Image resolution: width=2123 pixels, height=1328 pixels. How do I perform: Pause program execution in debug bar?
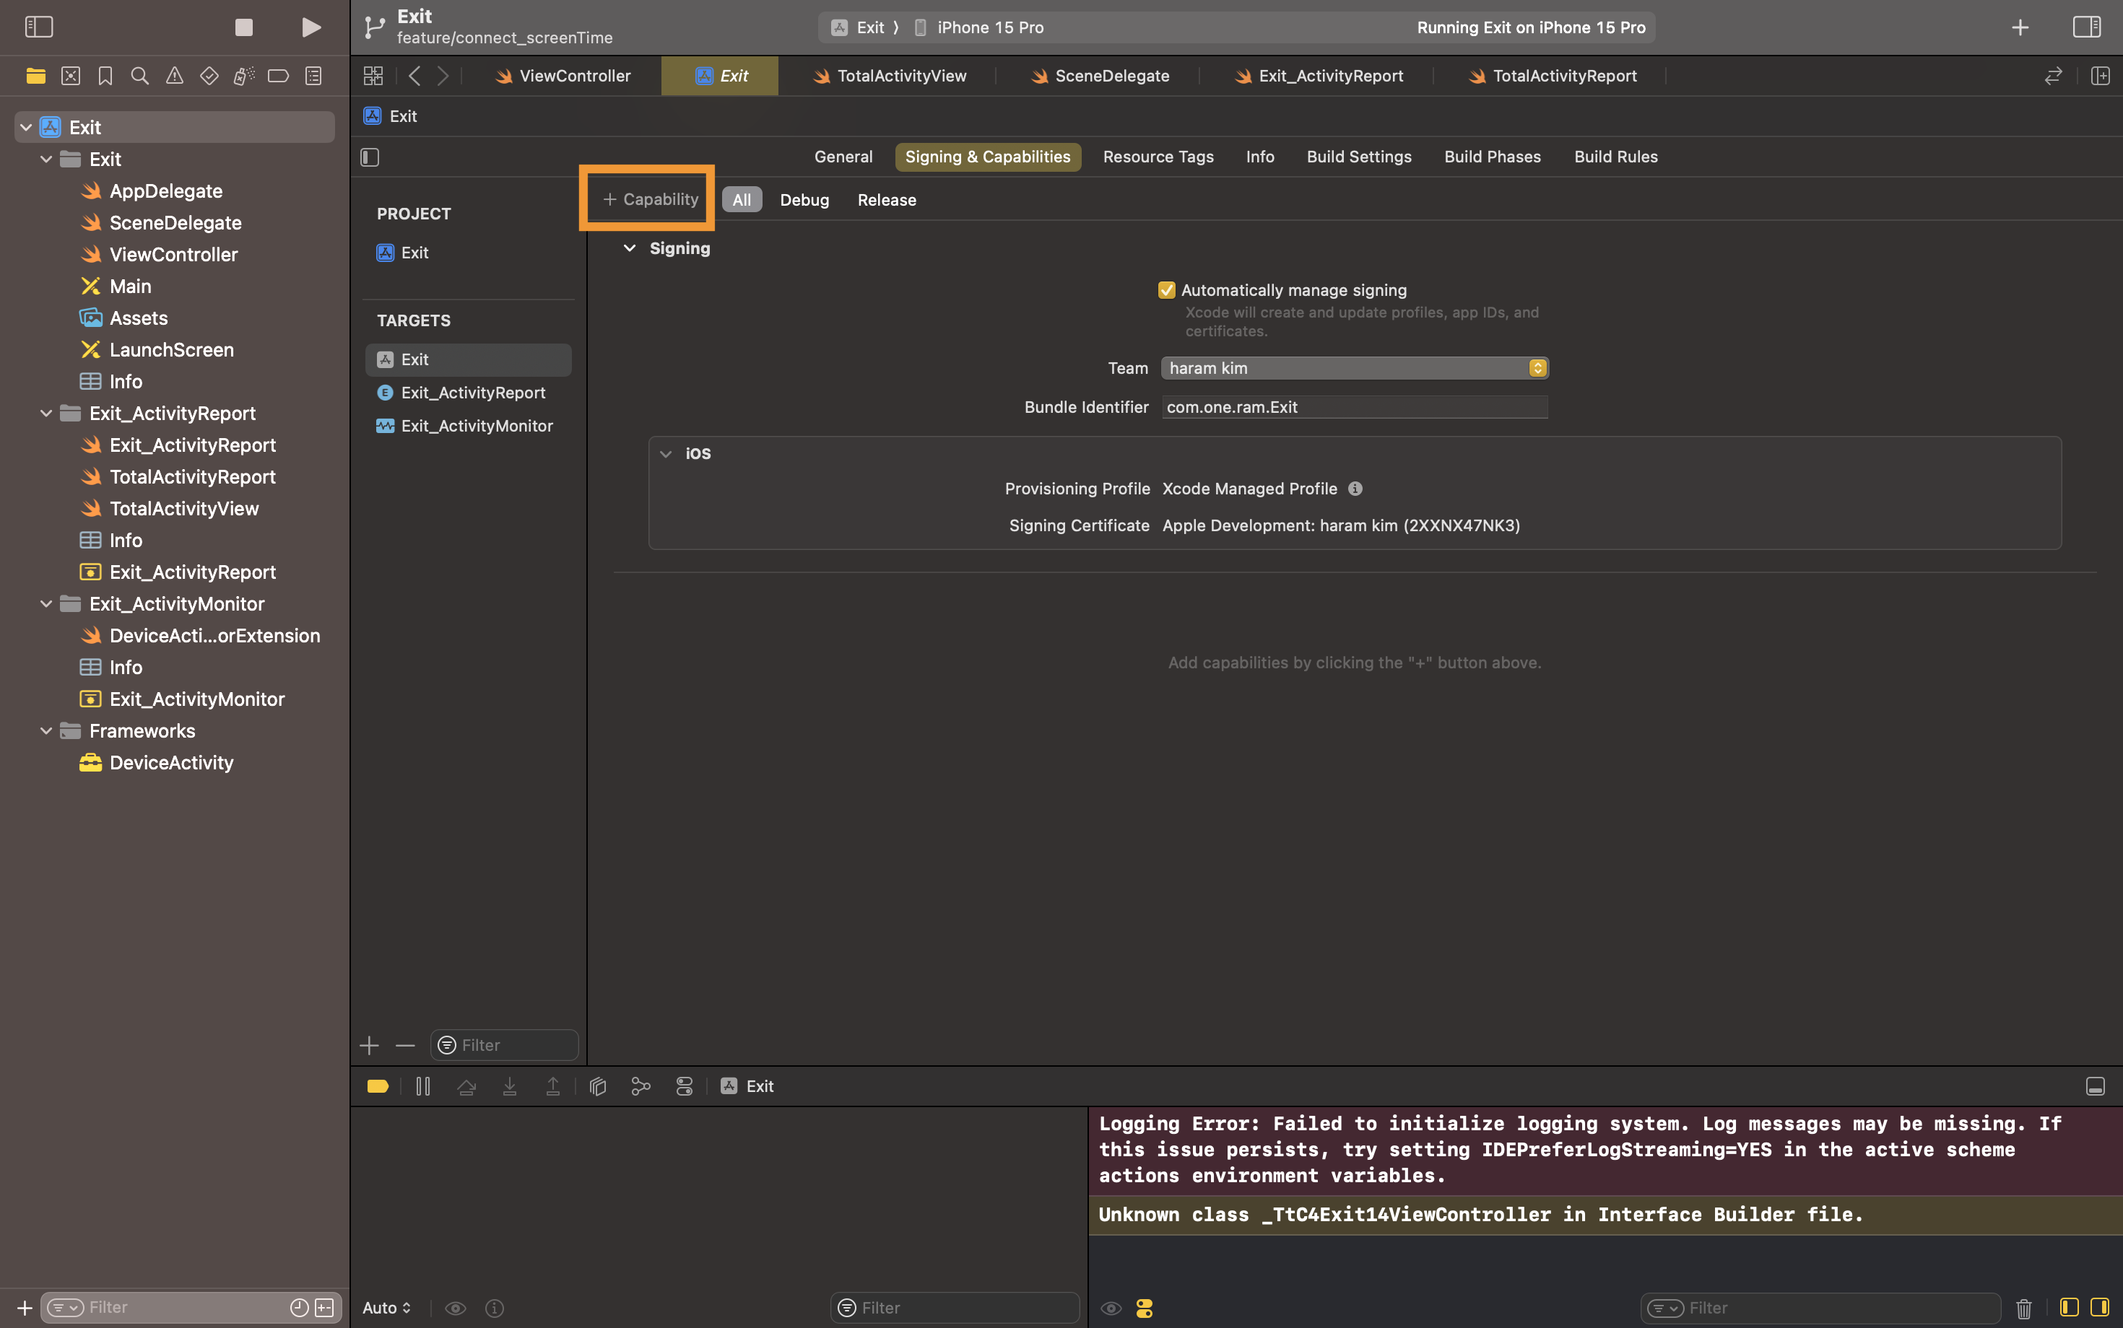(422, 1086)
